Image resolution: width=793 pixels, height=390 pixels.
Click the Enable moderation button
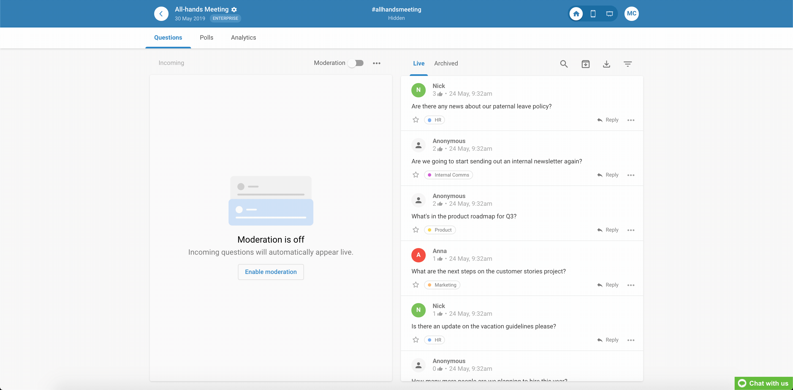coord(271,271)
